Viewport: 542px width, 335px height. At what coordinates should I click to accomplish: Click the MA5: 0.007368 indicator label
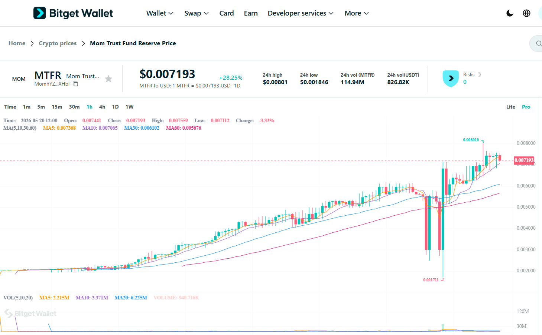(x=59, y=128)
